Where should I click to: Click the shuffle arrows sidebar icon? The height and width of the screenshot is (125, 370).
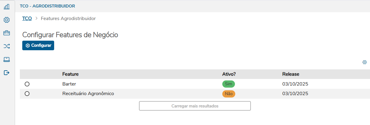point(7,46)
